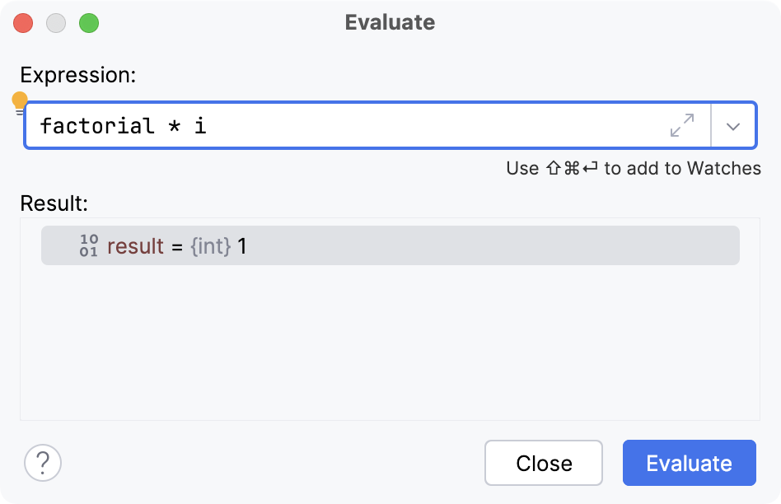781x504 pixels.
Task: Click the "add to Watches" shortcut hint
Action: tap(633, 168)
